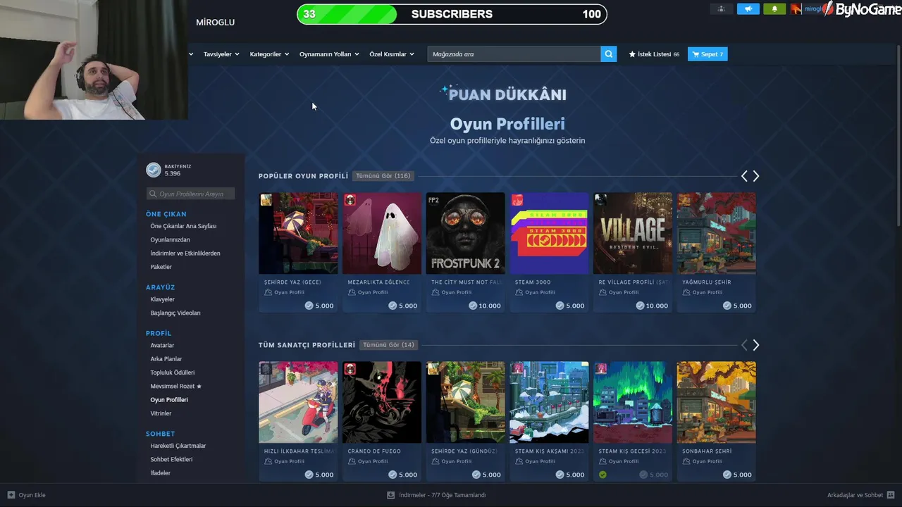Click the profile avatar next to miroglu

[x=796, y=8]
